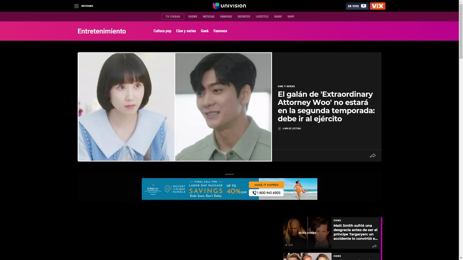Viewport: 463px width, 260px height.
Task: Go to the Famosos top menu item
Action: pos(226,16)
